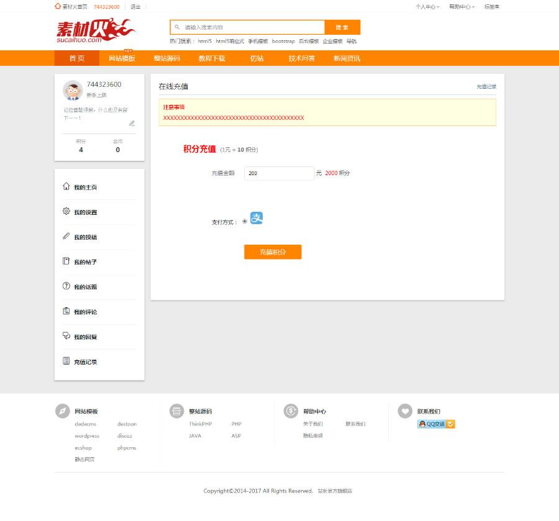Click the clipboard icon next to 我的评论

66,311
